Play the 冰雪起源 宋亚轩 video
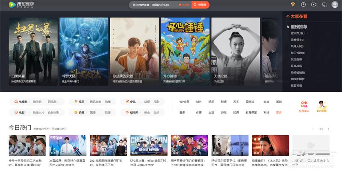 pyautogui.click(x=68, y=145)
